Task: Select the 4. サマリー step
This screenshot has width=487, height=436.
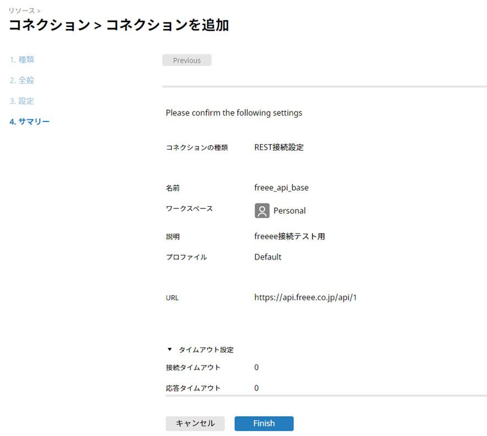Action: 30,122
